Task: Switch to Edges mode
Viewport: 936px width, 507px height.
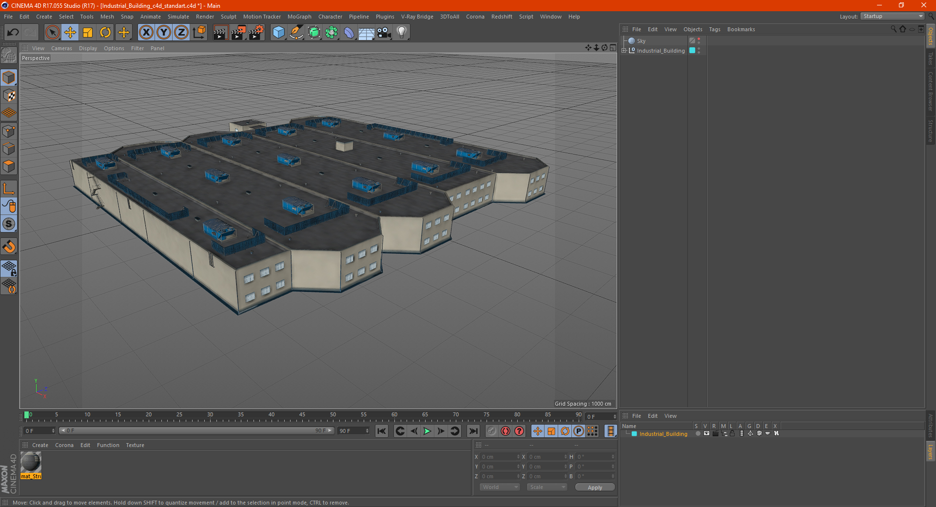Action: (x=9, y=149)
